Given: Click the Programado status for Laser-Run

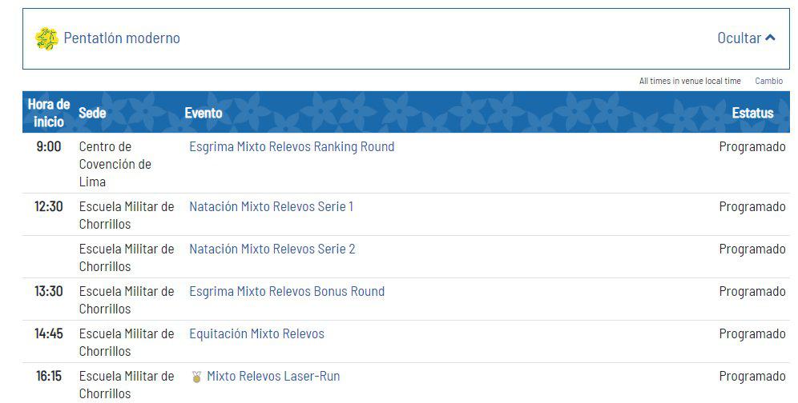Looking at the screenshot, I should [x=752, y=377].
